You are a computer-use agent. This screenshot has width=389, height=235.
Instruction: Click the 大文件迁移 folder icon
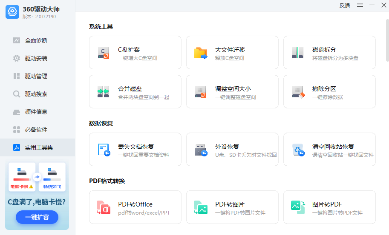[x=200, y=53]
